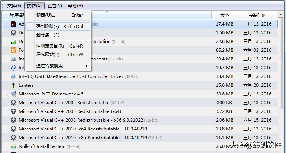Click the blue globe icon in 19.7 MB row
286x153 pixels.
[x=13, y=68]
